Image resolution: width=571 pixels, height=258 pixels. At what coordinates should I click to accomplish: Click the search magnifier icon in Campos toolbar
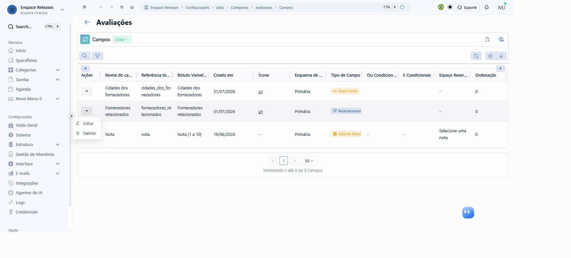click(85, 56)
